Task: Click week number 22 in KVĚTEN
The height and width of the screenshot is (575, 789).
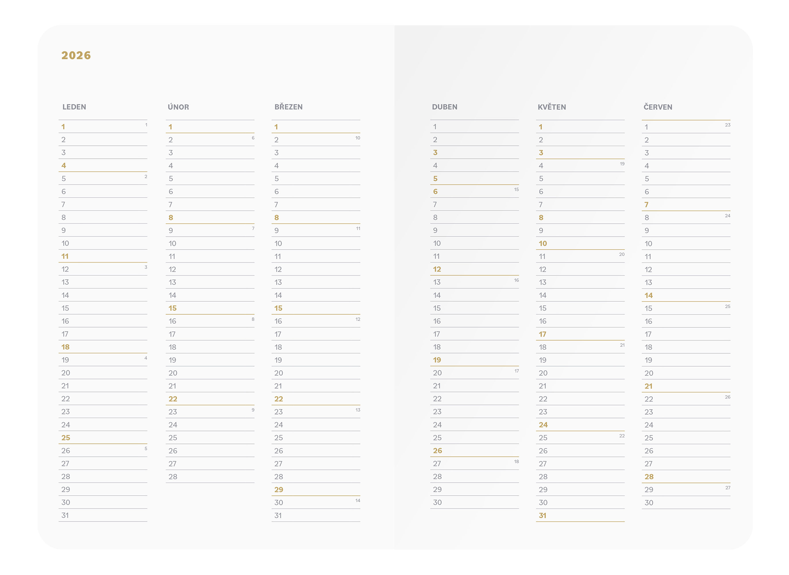Action: click(622, 436)
